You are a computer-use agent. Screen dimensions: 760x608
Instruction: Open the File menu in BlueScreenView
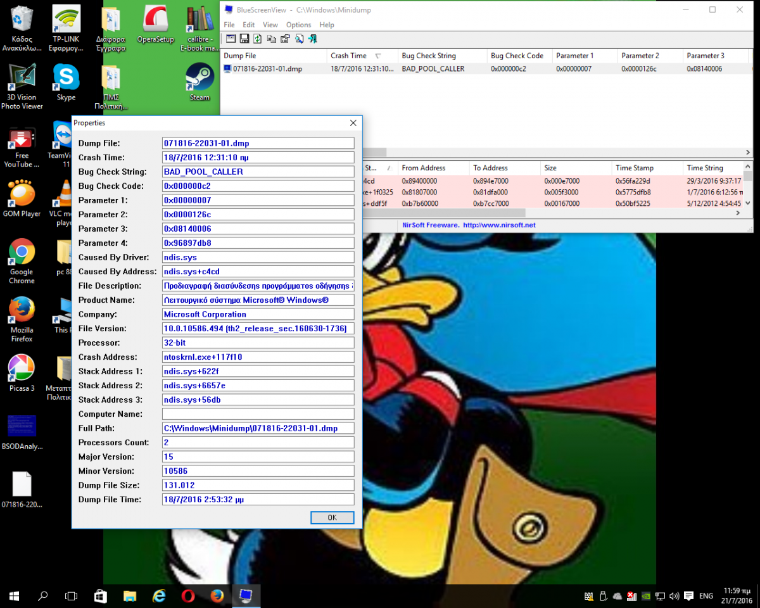coord(229,25)
